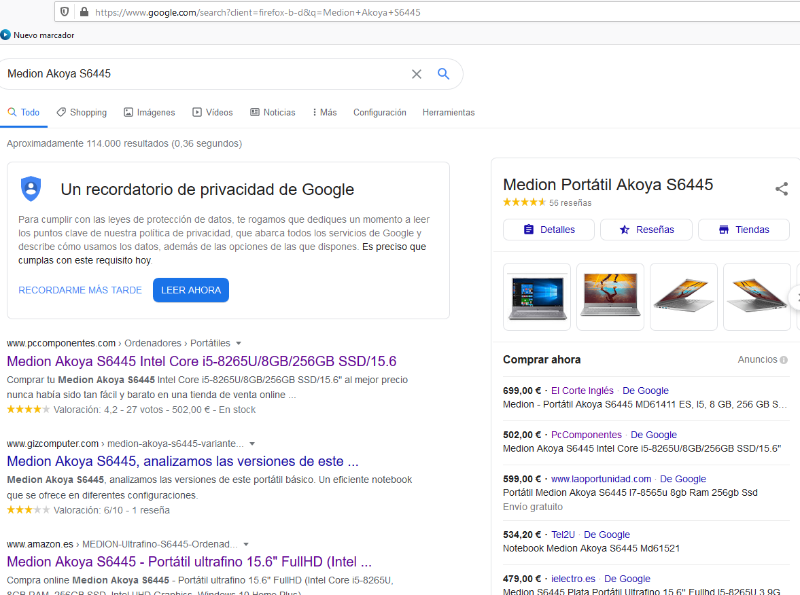Switch to the Imágenes tab
This screenshot has height=595, width=800.
pyautogui.click(x=150, y=112)
